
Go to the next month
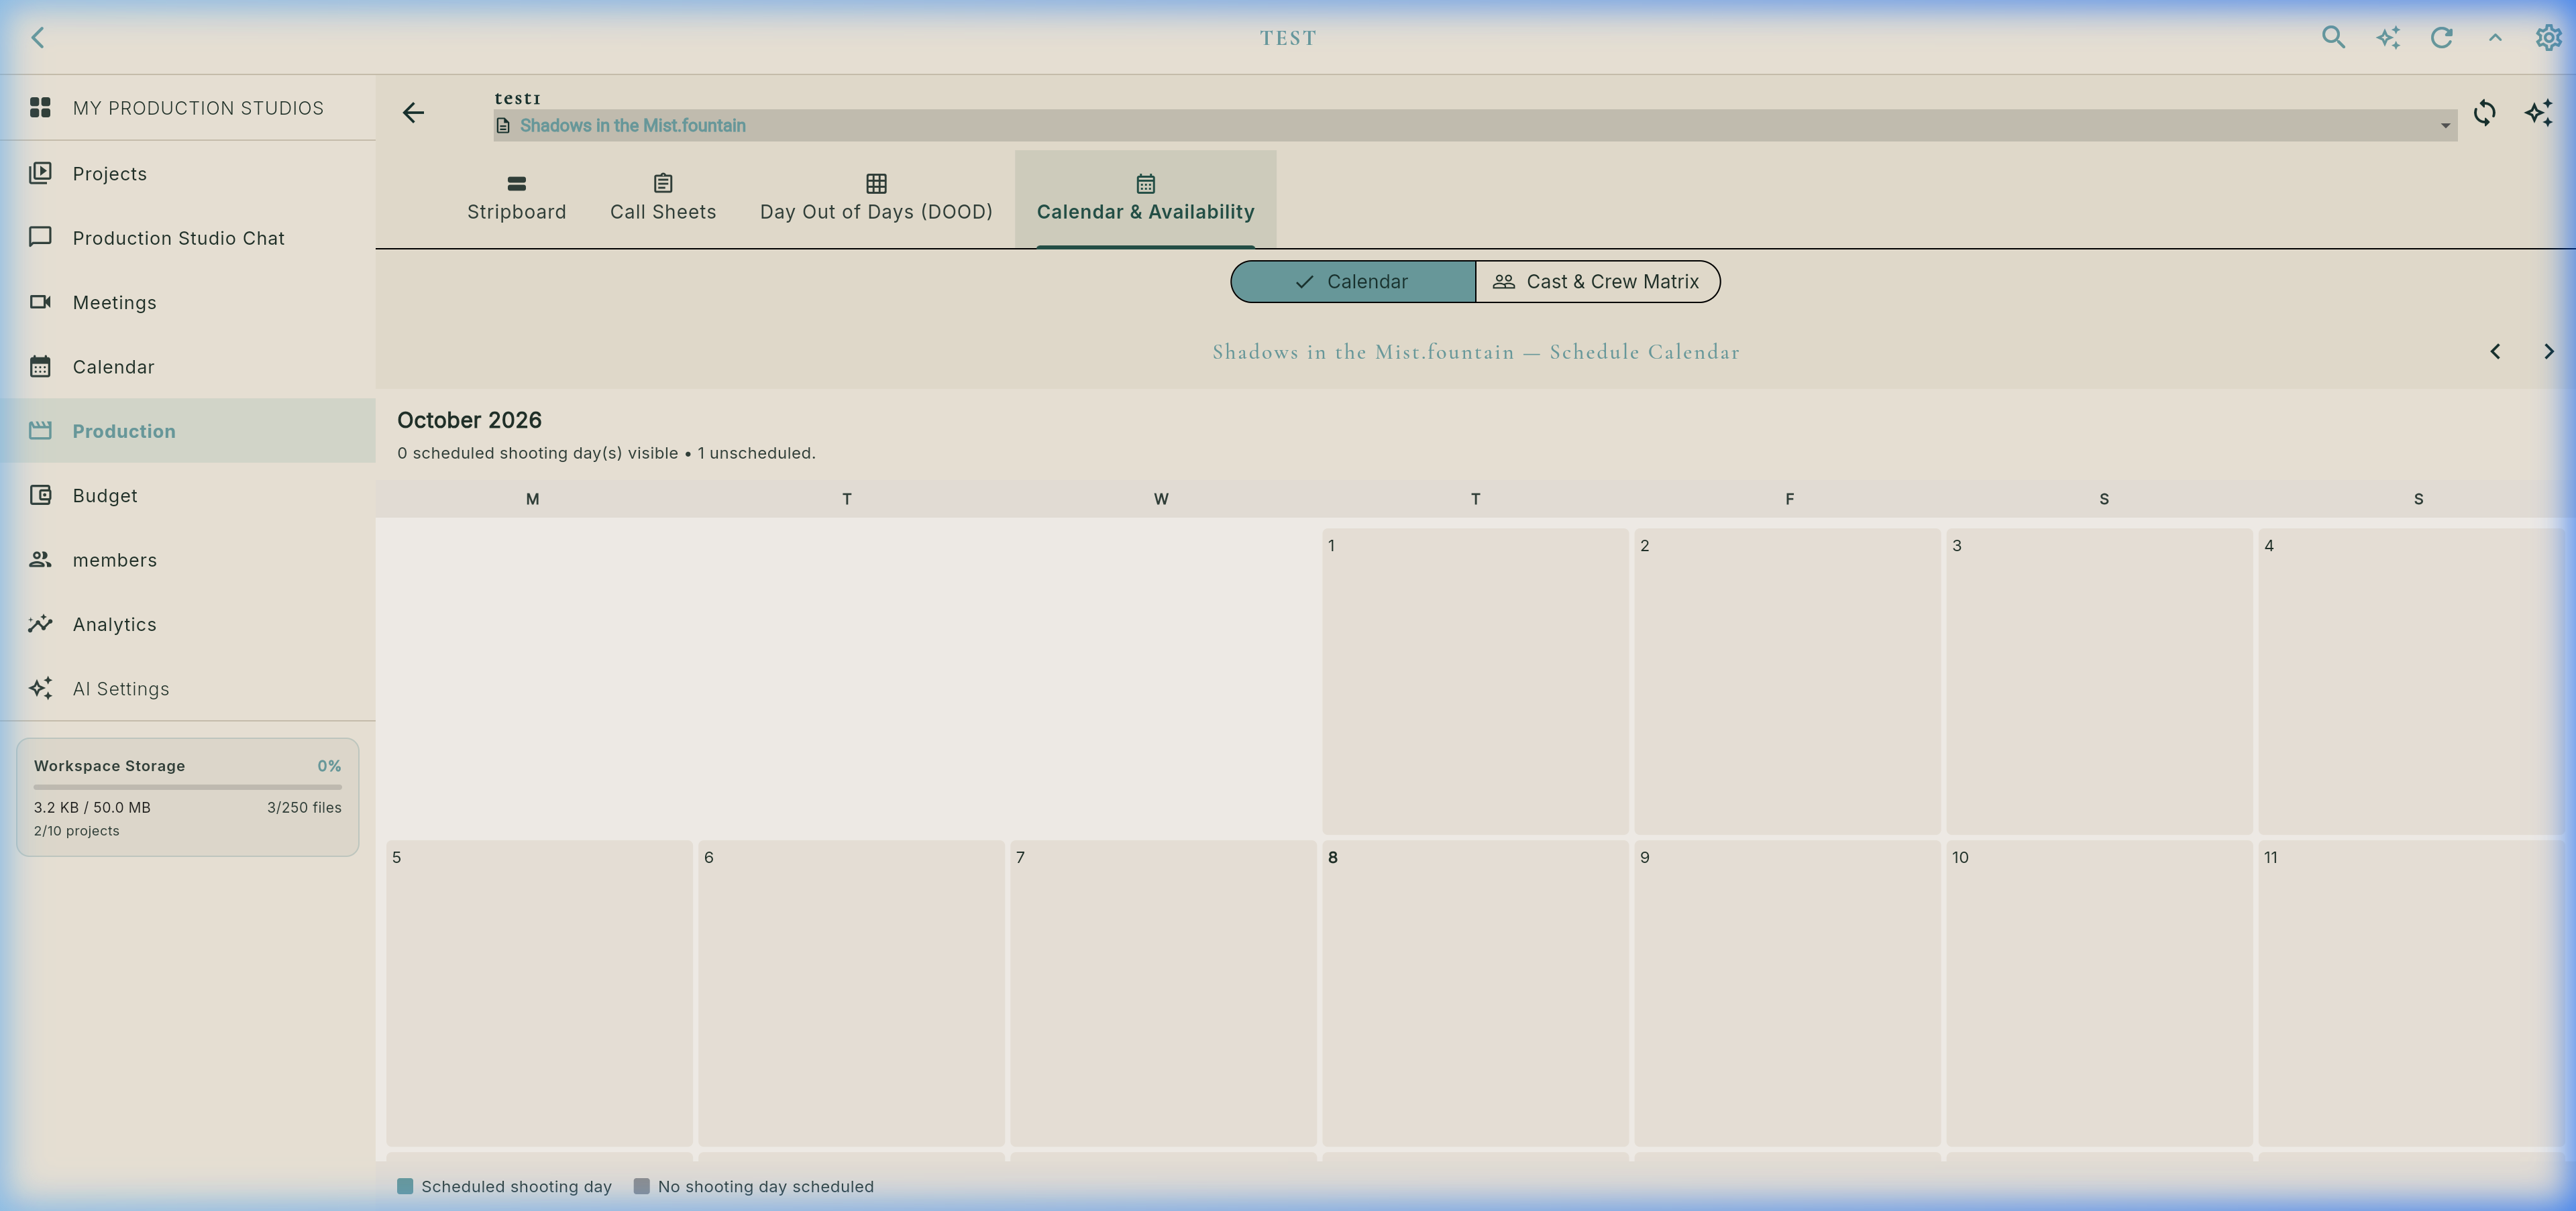[x=2548, y=352]
